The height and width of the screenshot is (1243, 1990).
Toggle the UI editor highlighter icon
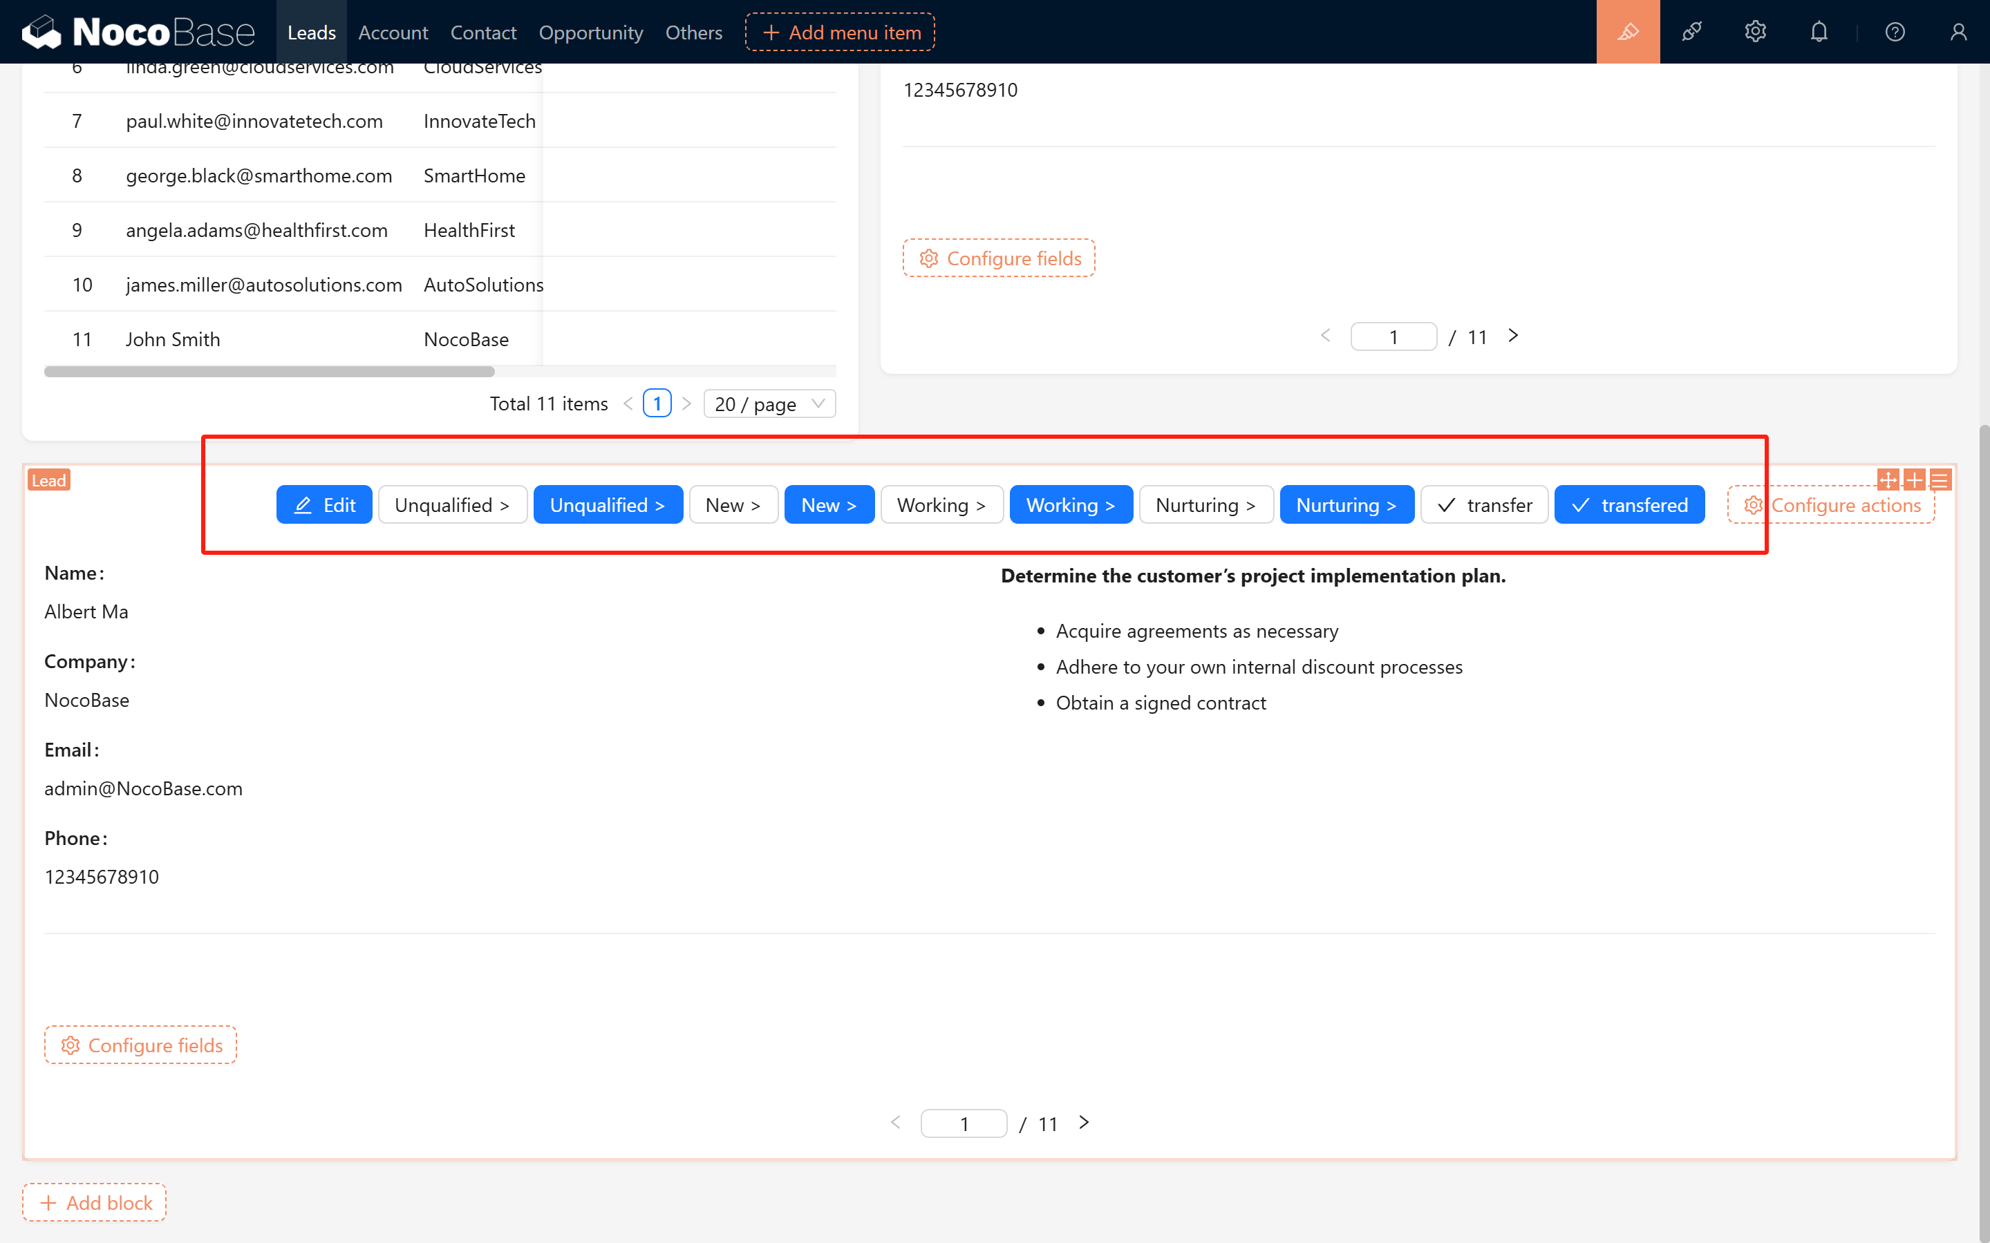[1627, 32]
